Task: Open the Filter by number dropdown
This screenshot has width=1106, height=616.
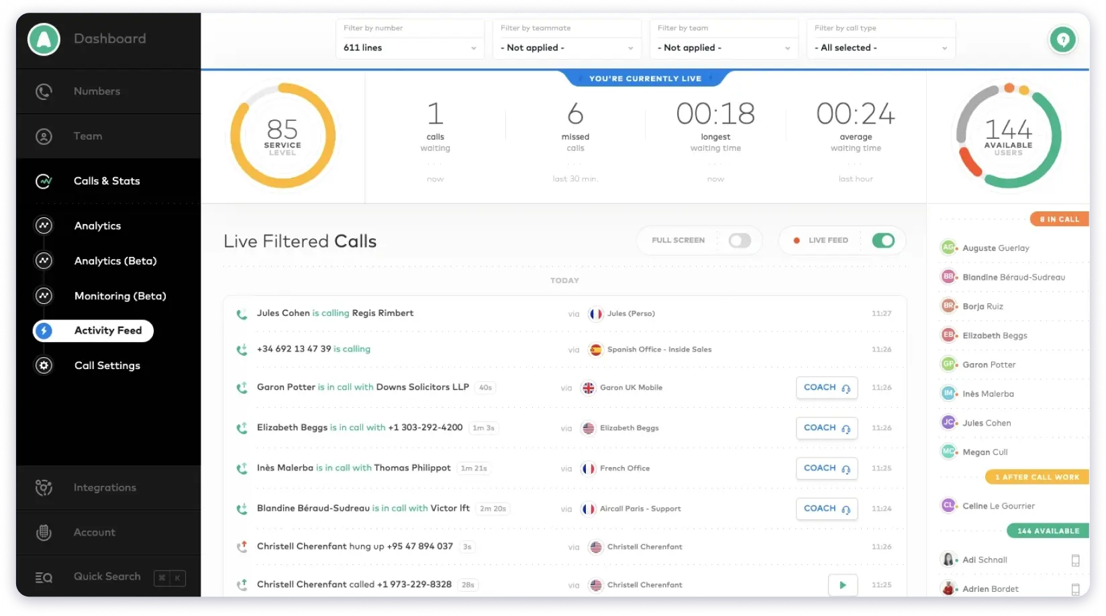Action: (409, 47)
